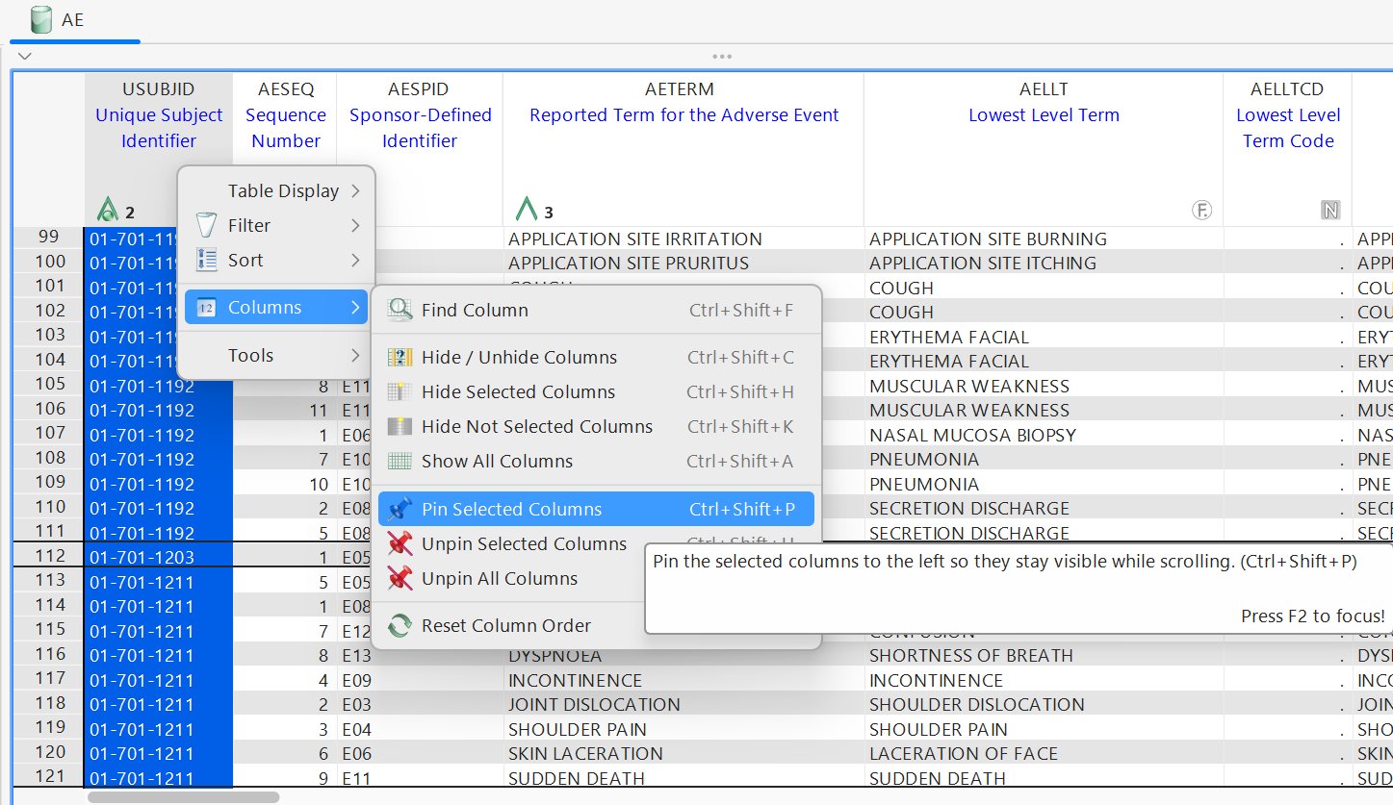The image size is (1393, 805).
Task: Click the SHORTNESS OF BREATH cell
Action: point(1044,655)
